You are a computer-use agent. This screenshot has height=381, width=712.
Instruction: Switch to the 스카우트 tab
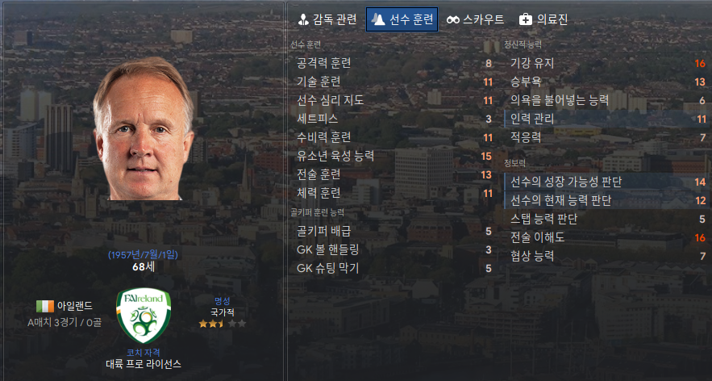[476, 19]
